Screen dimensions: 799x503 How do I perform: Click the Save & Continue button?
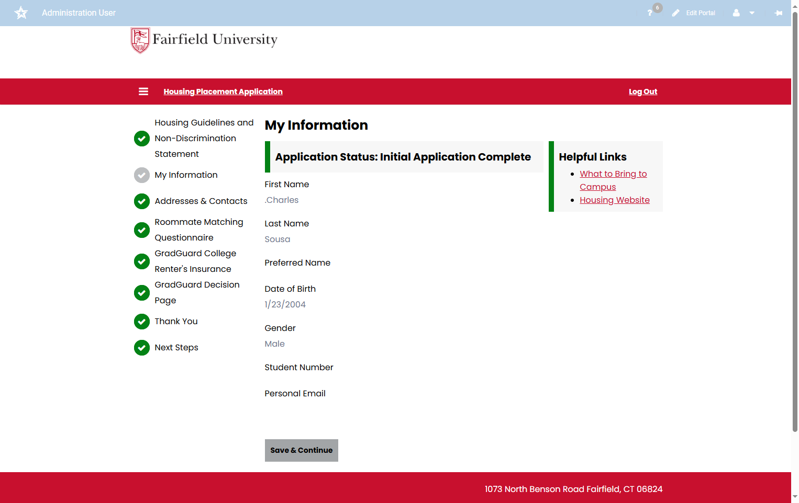302,451
